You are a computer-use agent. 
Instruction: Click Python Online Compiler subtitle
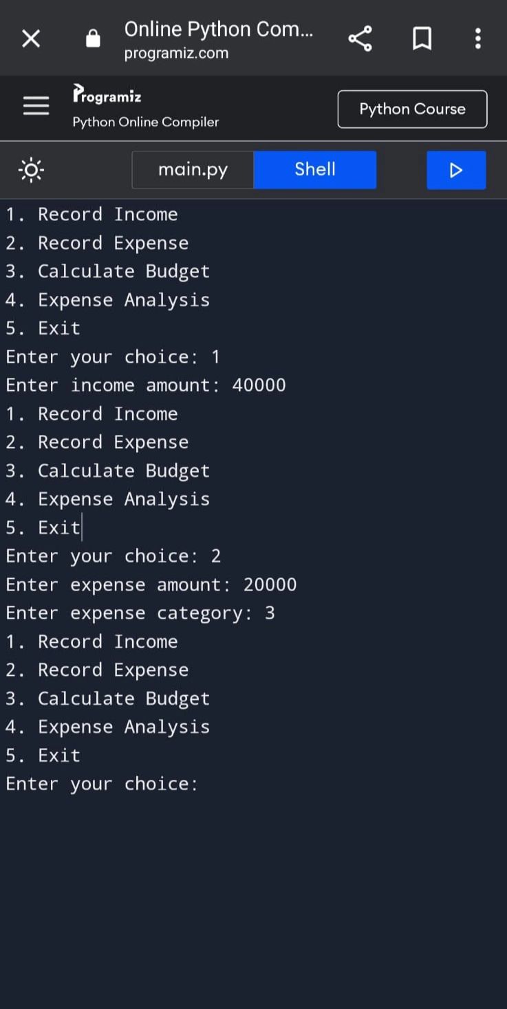[146, 123]
